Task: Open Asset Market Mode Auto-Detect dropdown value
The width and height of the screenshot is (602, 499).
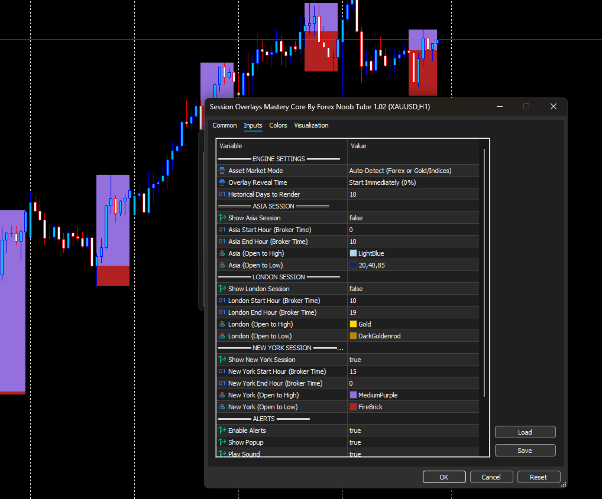Action: (413, 171)
